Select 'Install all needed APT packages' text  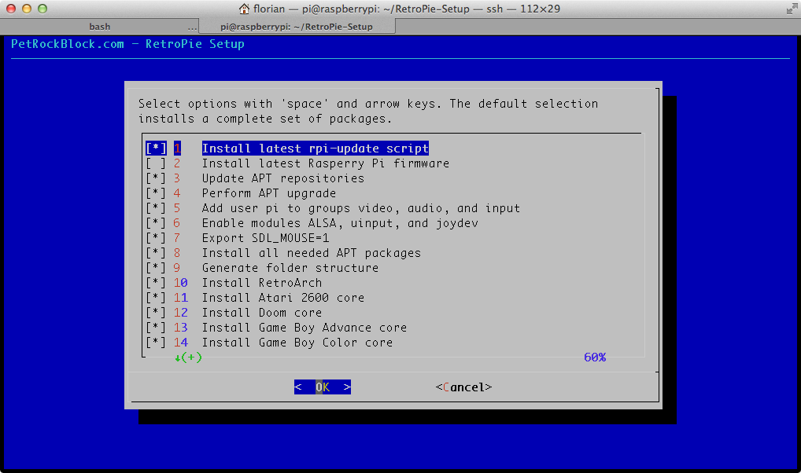point(311,253)
